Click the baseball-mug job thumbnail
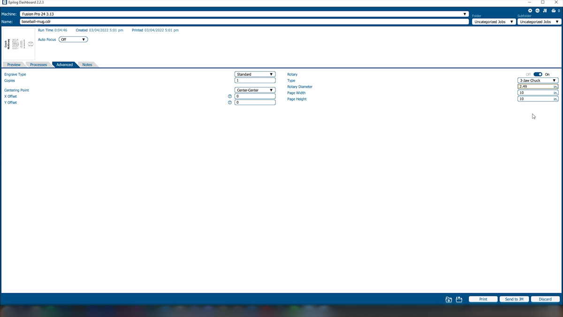This screenshot has height=317, width=563. (19, 44)
